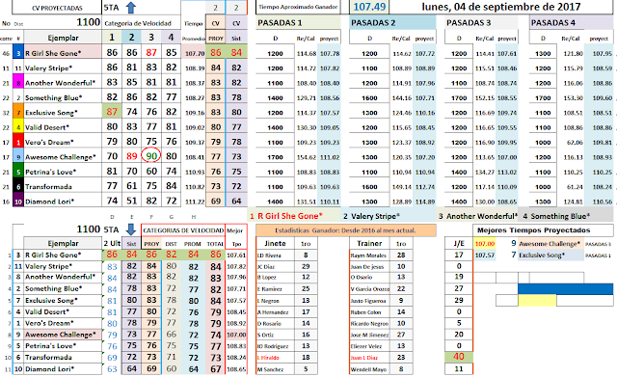Click the ranking label 3 Another Wonderful*
This screenshot has width=617, height=377.
coord(478,216)
